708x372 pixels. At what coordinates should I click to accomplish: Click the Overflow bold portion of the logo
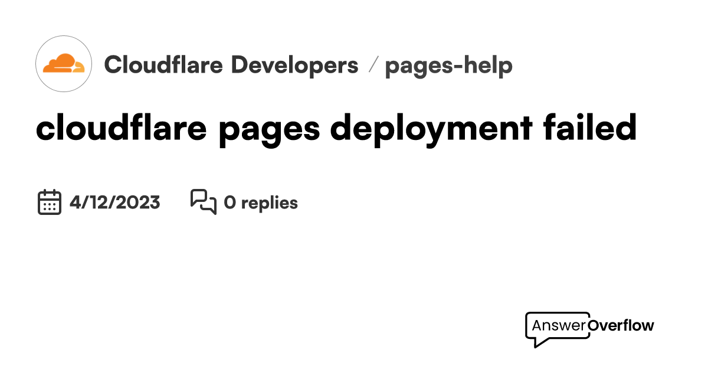(x=621, y=325)
